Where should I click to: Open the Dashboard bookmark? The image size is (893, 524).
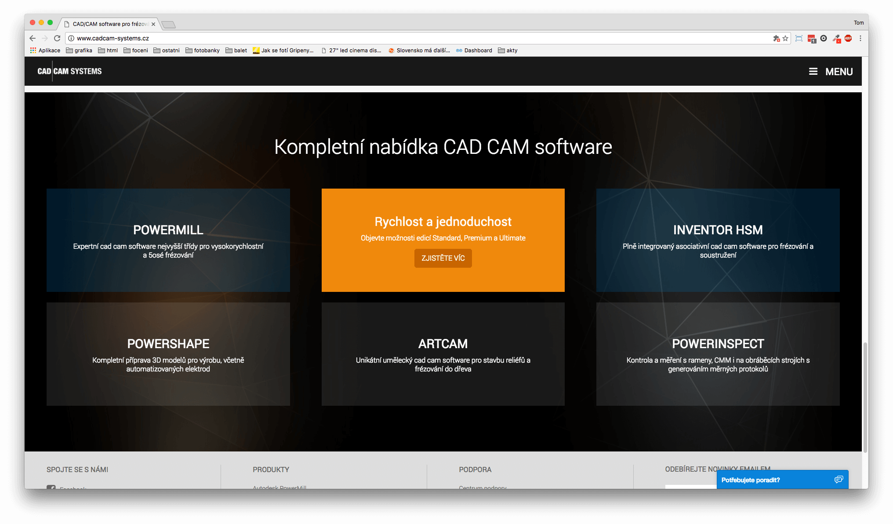pyautogui.click(x=474, y=51)
